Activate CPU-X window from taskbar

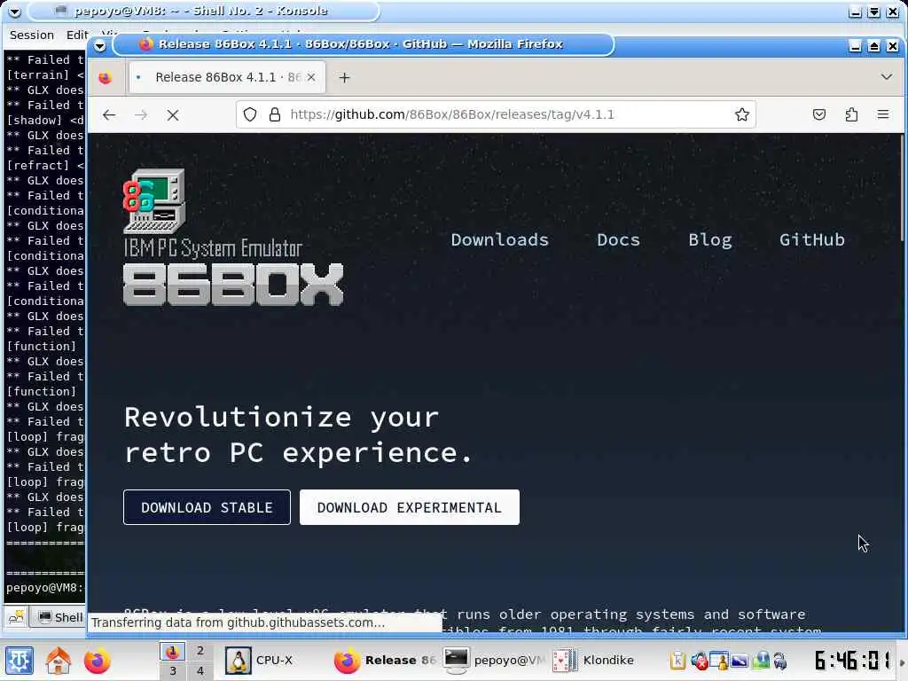click(x=262, y=660)
